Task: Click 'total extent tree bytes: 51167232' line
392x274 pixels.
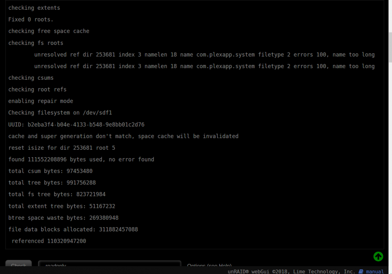Action: point(62,206)
